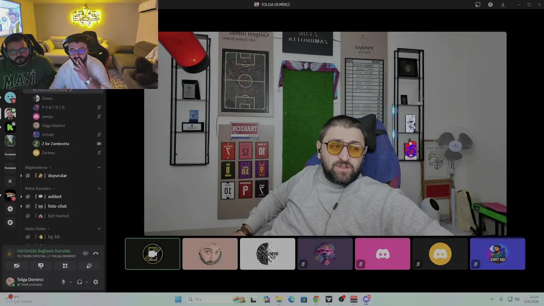Open green K logo server
Screen dimensions: 544x306
click(10, 127)
